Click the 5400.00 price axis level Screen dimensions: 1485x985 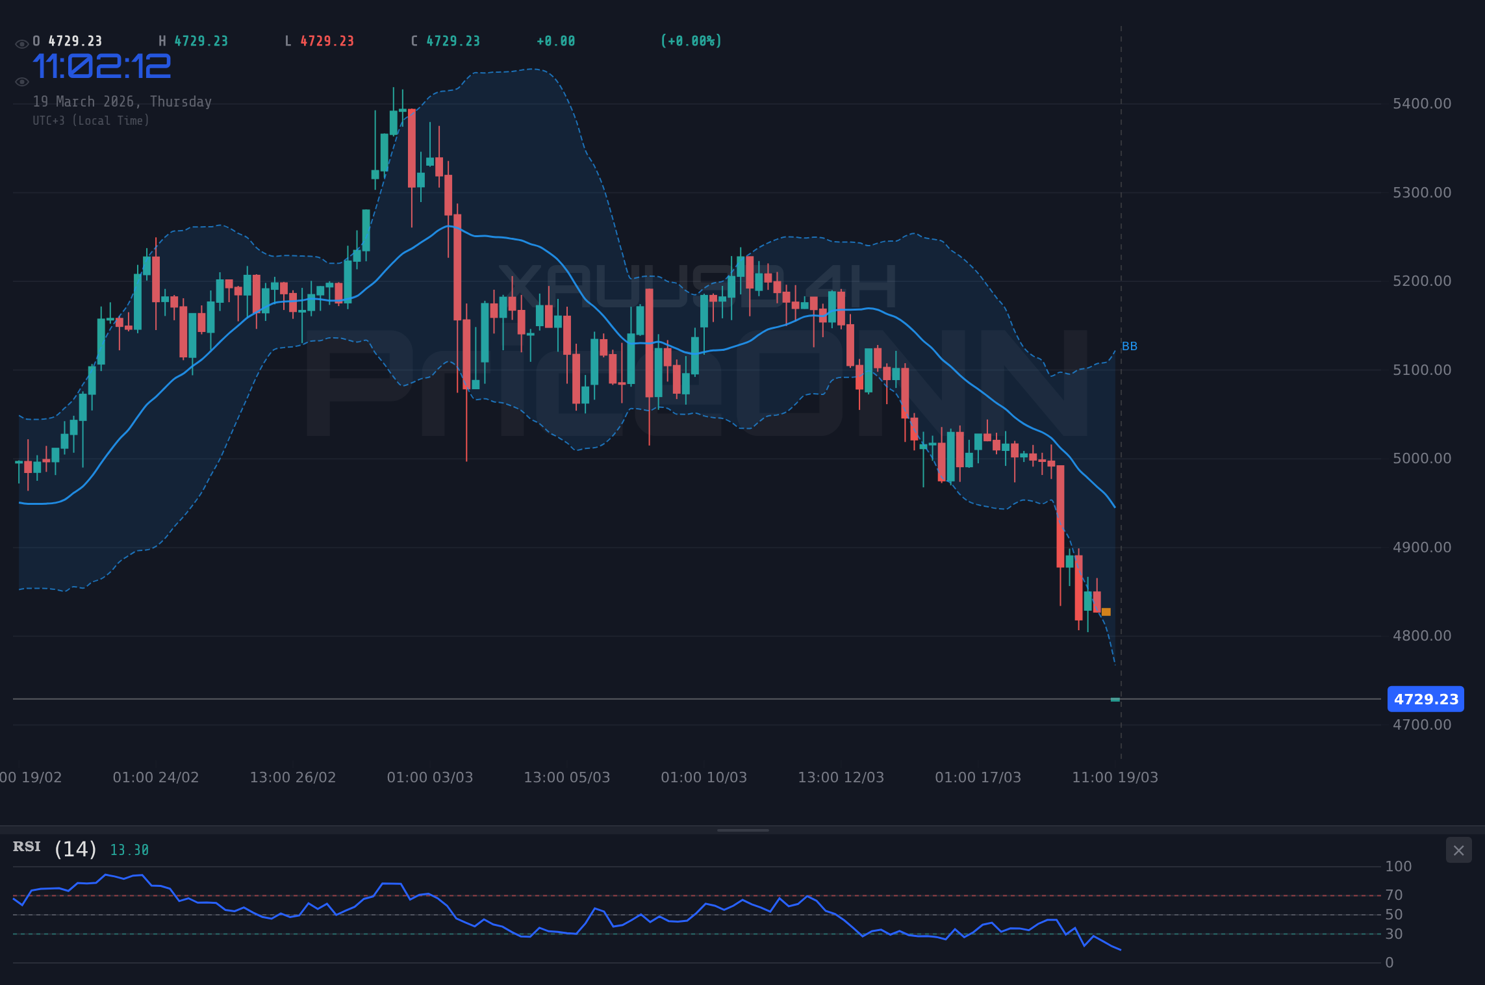[1423, 103]
